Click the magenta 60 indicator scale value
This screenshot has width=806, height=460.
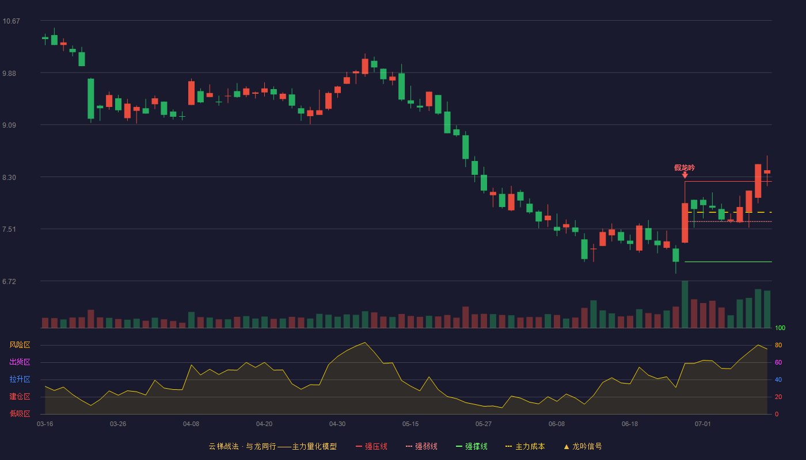click(x=778, y=362)
